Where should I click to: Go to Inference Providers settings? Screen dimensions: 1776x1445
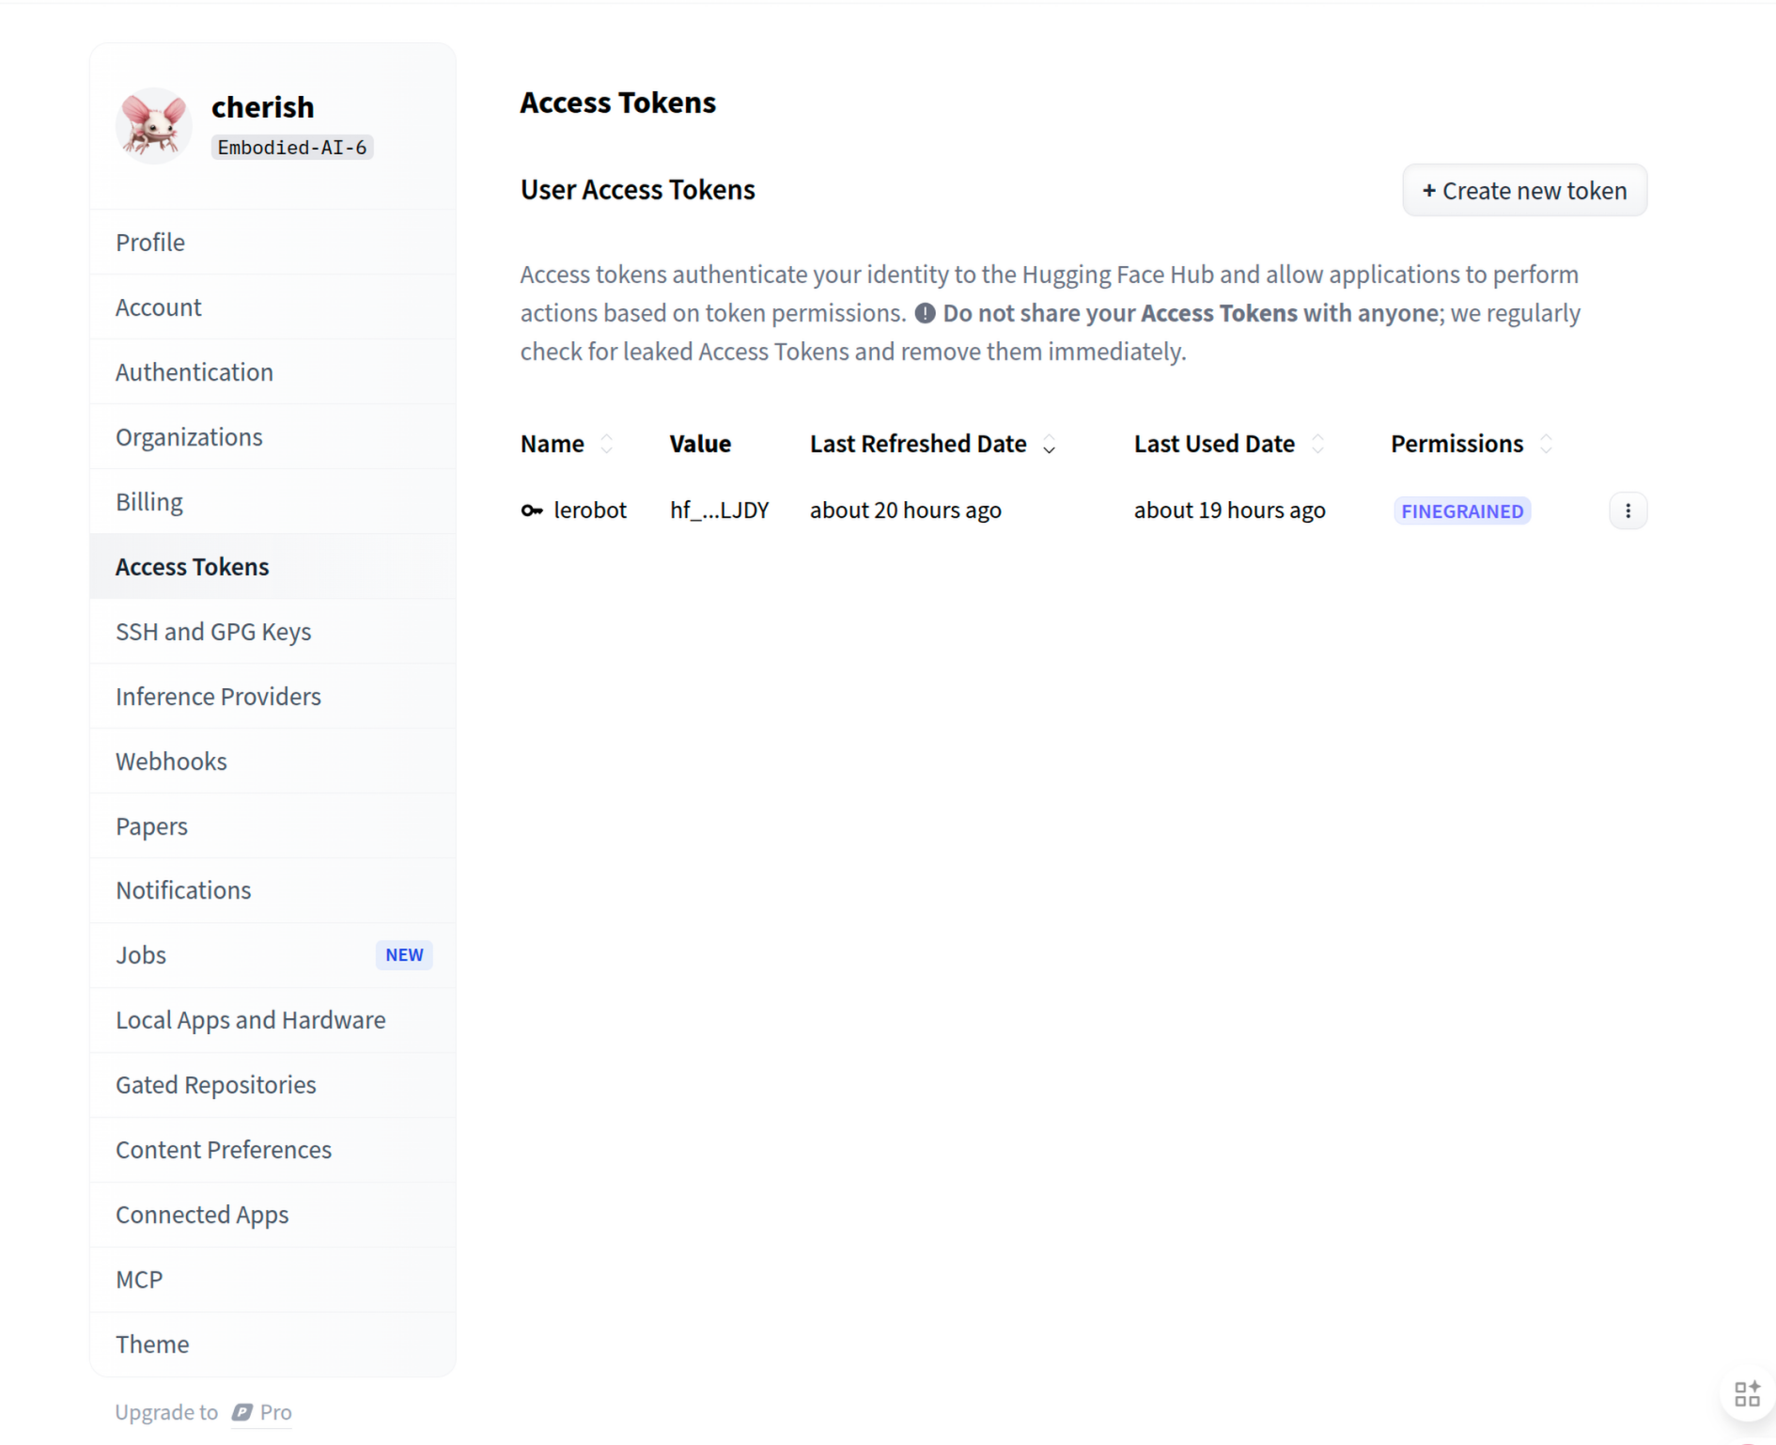pos(273,697)
